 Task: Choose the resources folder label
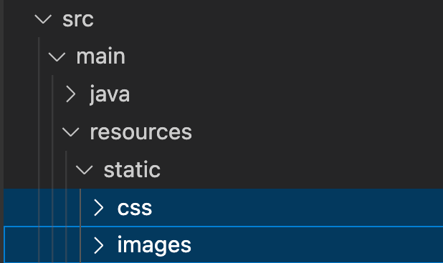click(140, 132)
